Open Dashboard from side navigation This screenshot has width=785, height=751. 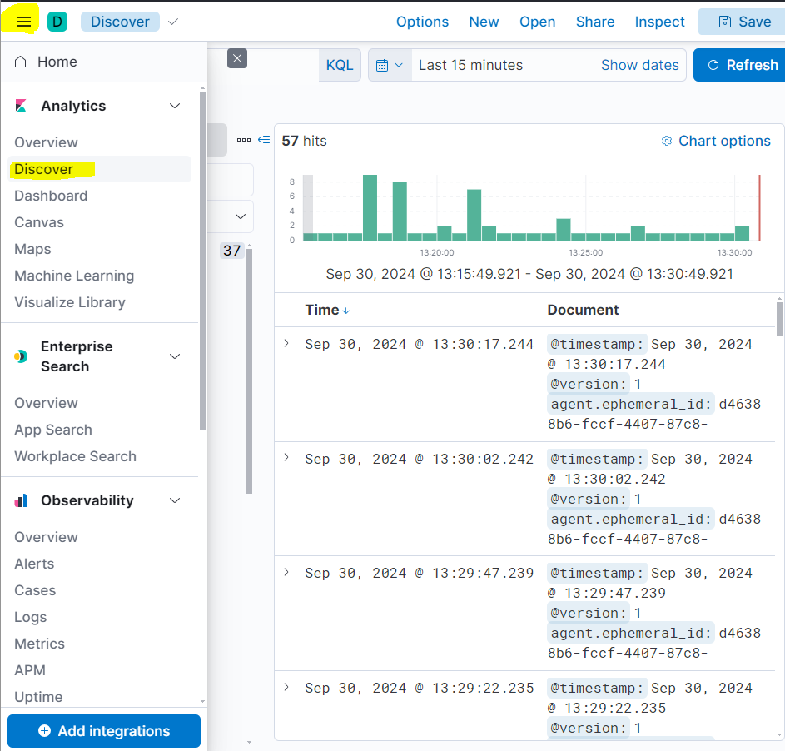coord(51,196)
